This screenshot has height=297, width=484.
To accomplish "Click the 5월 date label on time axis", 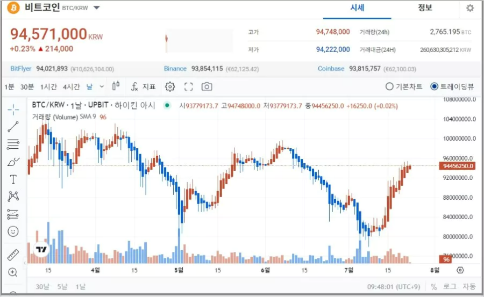I will pos(179,271).
